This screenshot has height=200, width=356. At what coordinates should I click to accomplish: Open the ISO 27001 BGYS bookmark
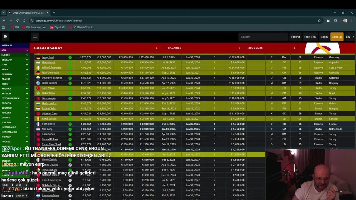click(81, 27)
